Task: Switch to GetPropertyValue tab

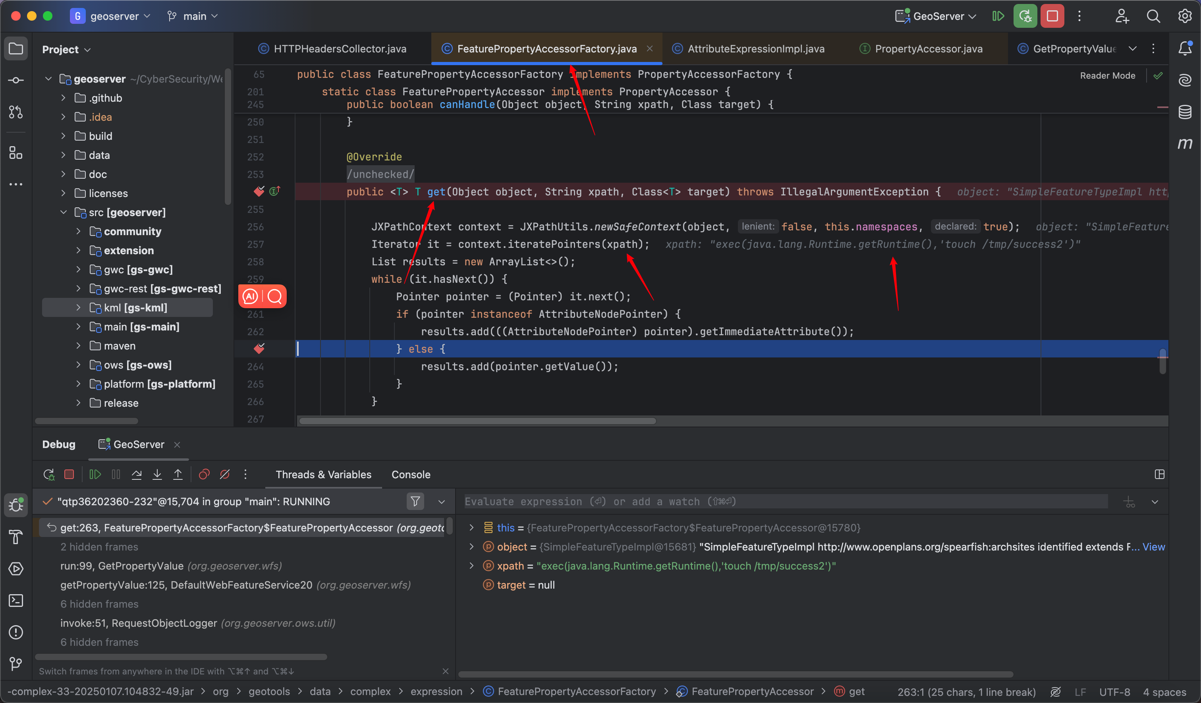Action: pyautogui.click(x=1067, y=48)
